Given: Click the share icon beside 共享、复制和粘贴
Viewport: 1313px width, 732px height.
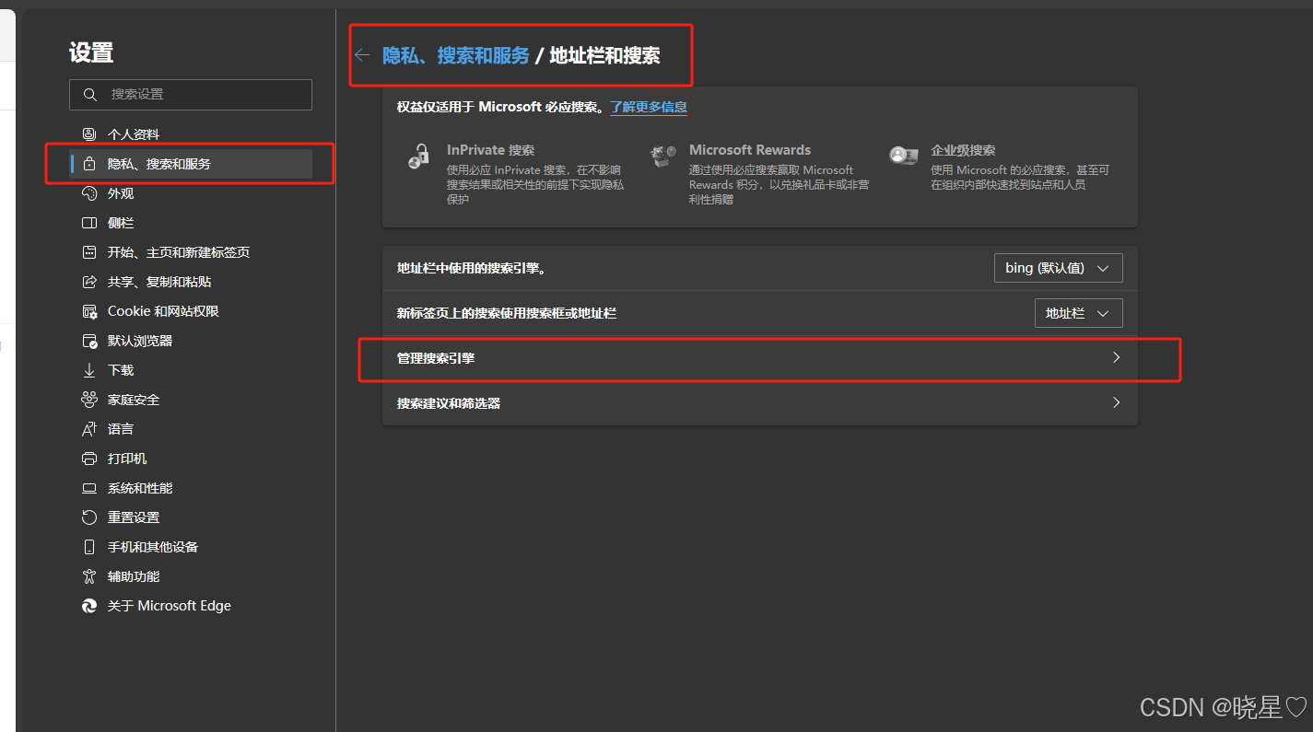Looking at the screenshot, I should point(89,282).
